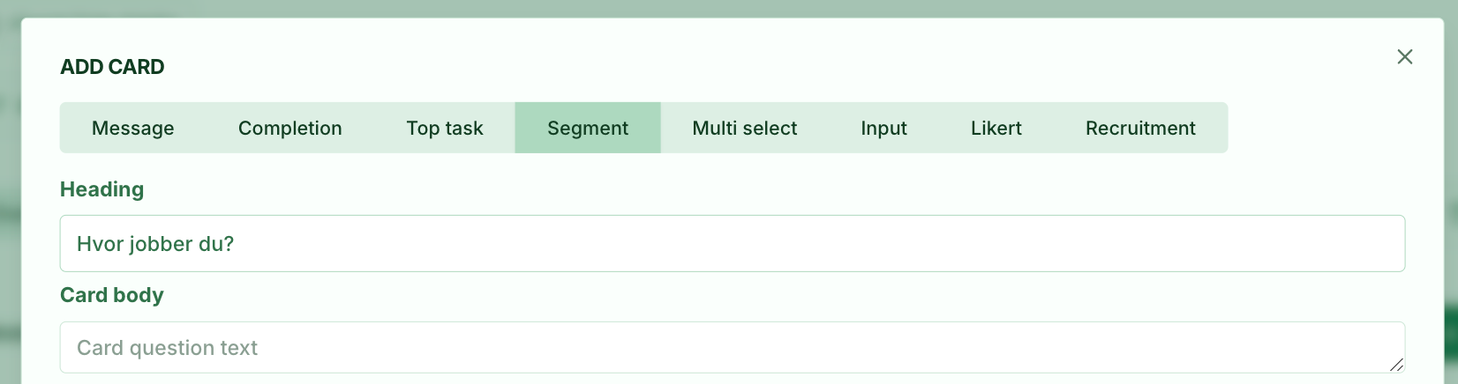Grab the Card body textarea resize handle
Screen dimensions: 1458x384
[1396, 365]
